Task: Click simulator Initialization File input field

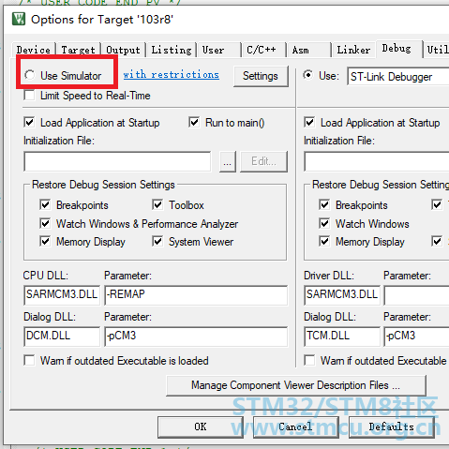Action: (117, 161)
